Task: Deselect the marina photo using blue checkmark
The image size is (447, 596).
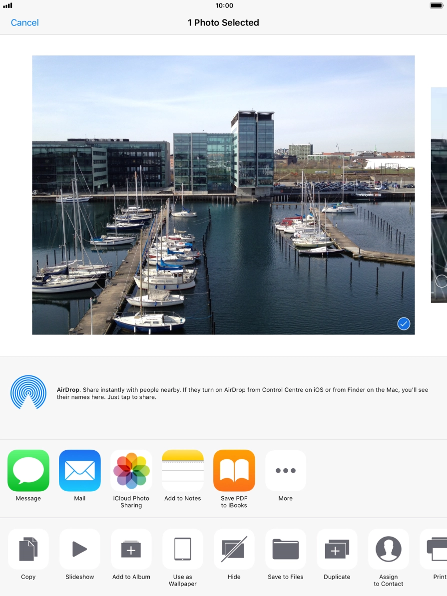Action: click(x=404, y=324)
